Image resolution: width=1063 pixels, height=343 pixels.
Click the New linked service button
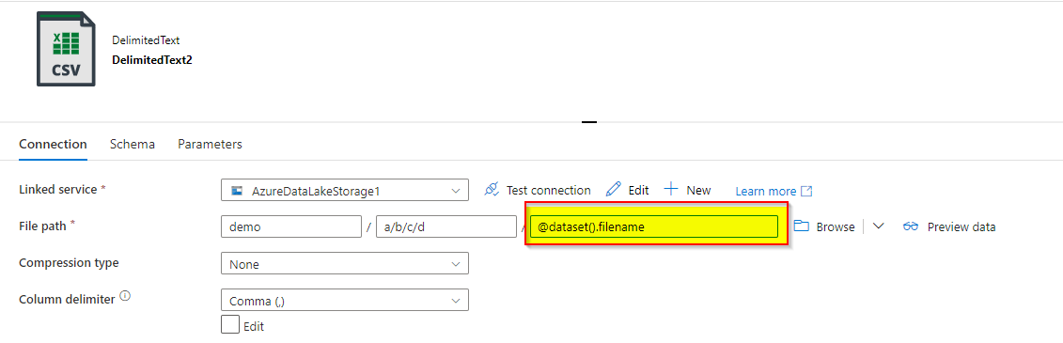click(687, 190)
